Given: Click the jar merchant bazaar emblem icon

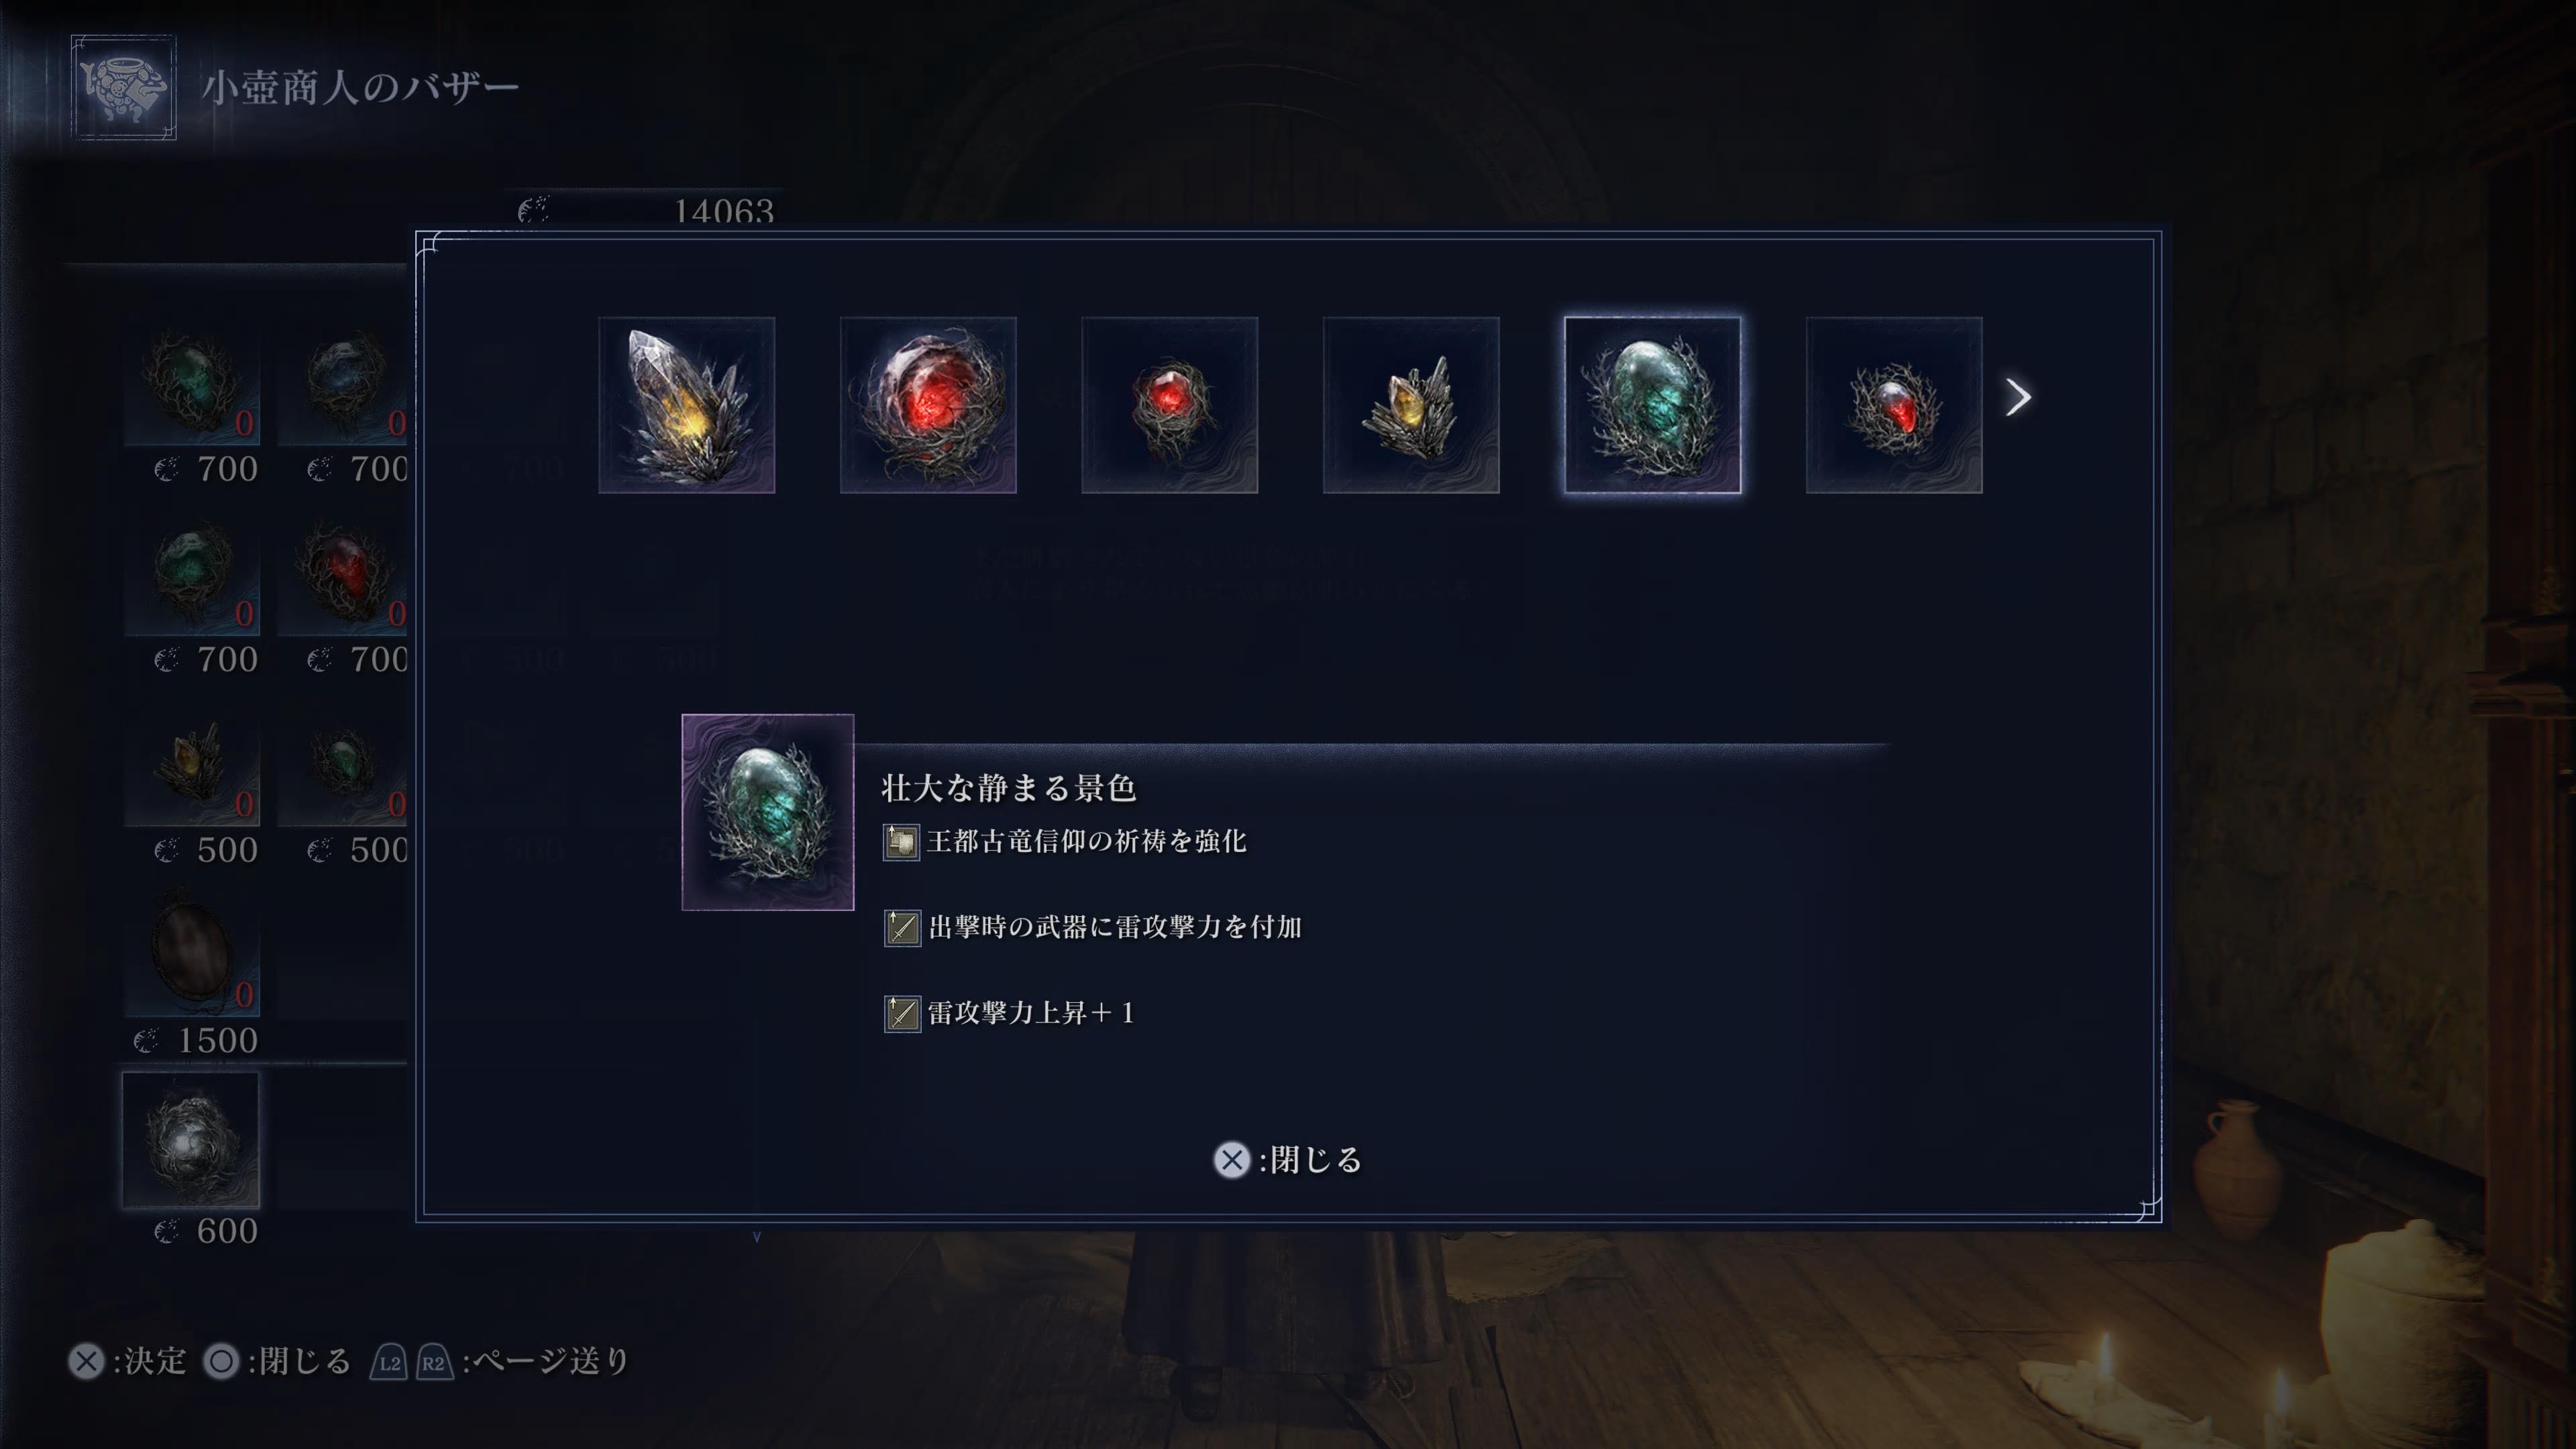Looking at the screenshot, I should pyautogui.click(x=123, y=87).
